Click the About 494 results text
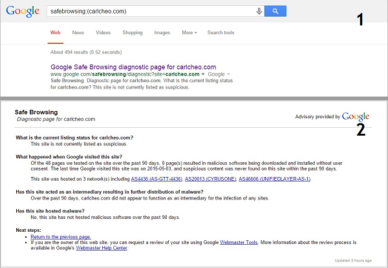The height and width of the screenshot is (268, 388). coord(86,52)
